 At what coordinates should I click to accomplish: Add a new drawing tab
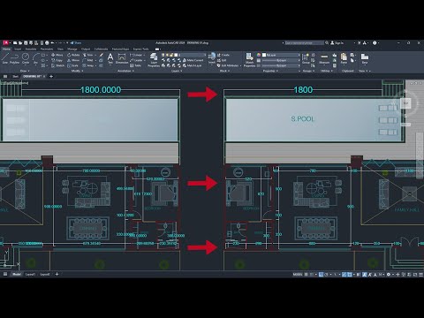(x=51, y=76)
